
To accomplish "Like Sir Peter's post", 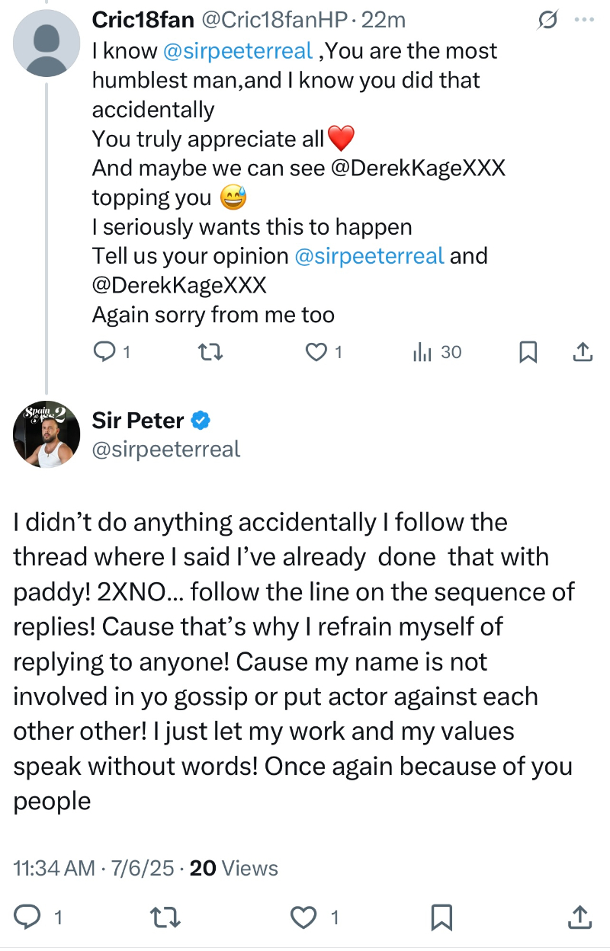I will pyautogui.click(x=305, y=917).
